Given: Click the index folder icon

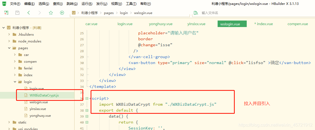Looking at the screenshot, I should tap(20, 75).
